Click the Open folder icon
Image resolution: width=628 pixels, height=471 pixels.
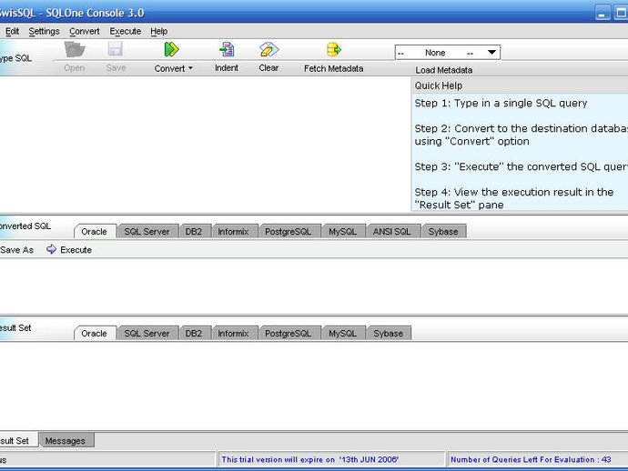click(x=75, y=50)
